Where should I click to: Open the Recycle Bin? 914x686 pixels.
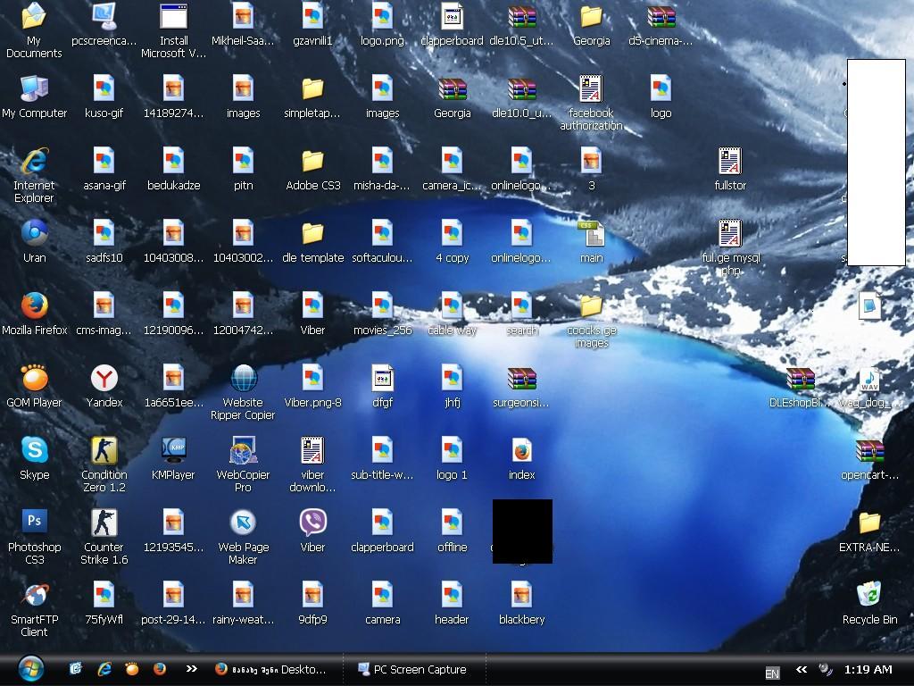869,596
